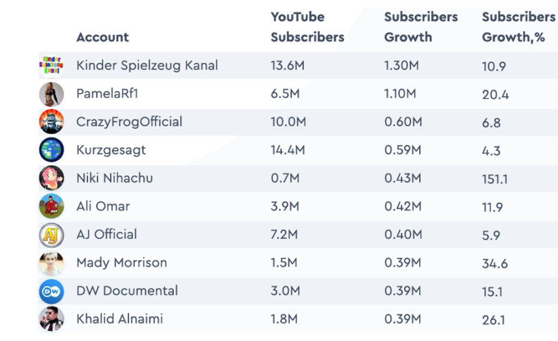This screenshot has height=341, width=558.
Task: Sort by YouTube Subscribers column header
Action: (307, 27)
